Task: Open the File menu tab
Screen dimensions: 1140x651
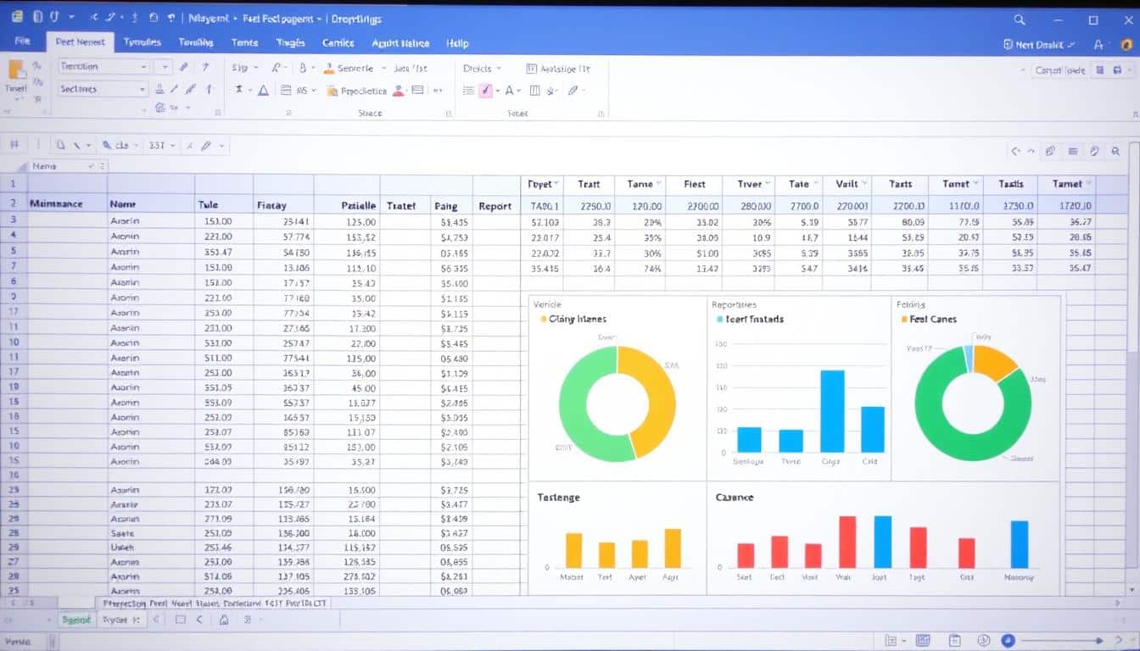Action: (x=22, y=42)
